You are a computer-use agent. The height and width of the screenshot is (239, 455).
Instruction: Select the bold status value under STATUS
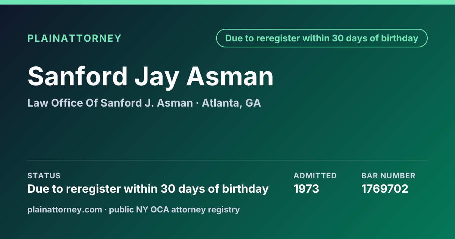(x=148, y=189)
